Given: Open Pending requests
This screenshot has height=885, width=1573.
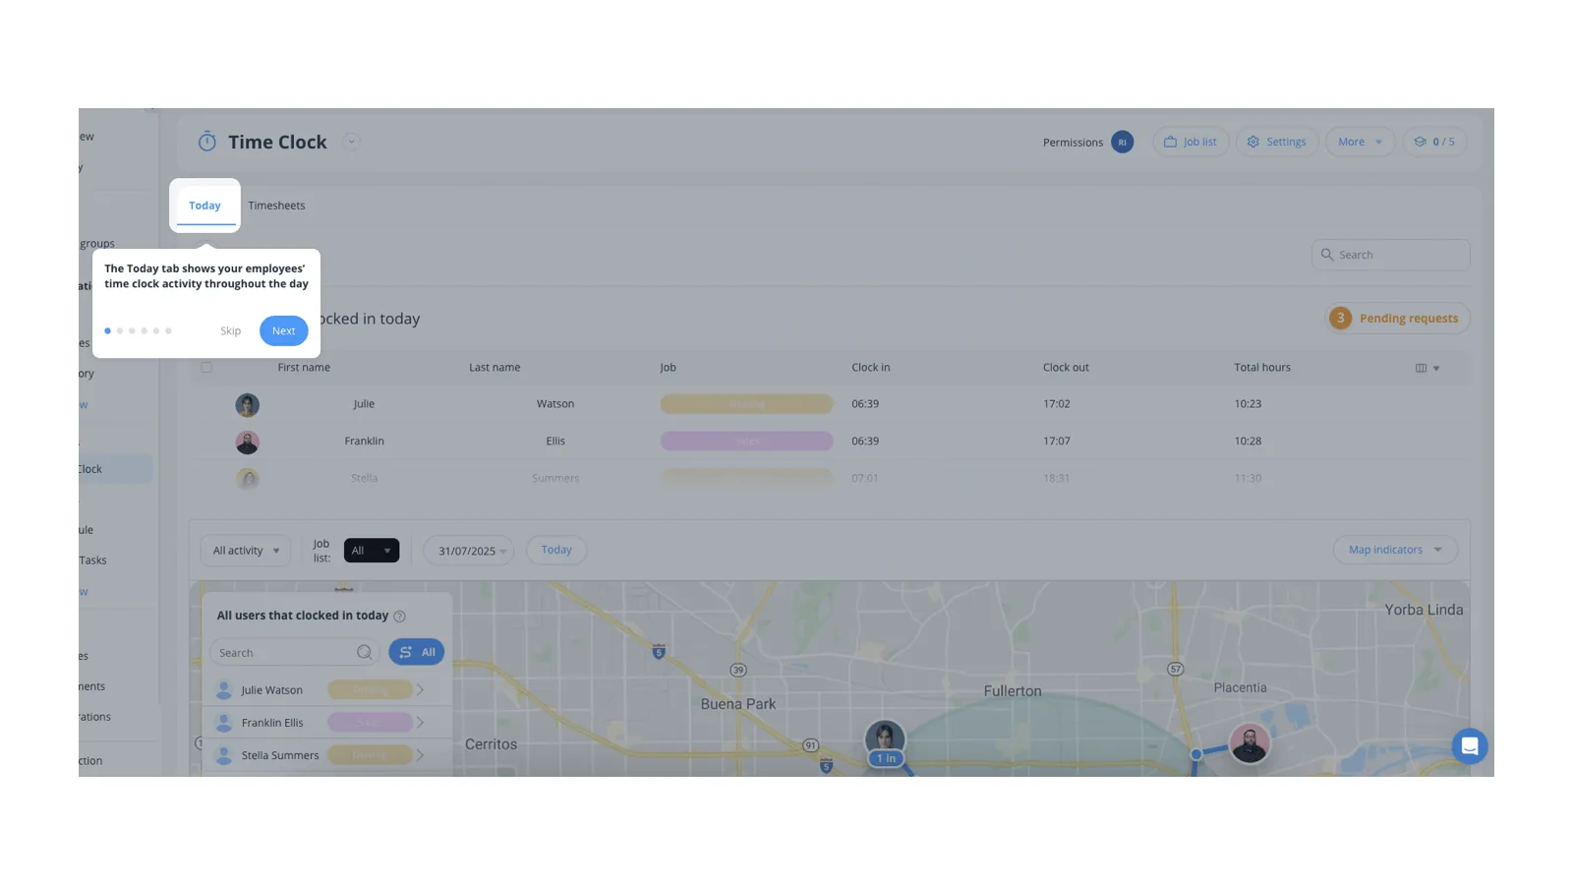Looking at the screenshot, I should pos(1397,318).
